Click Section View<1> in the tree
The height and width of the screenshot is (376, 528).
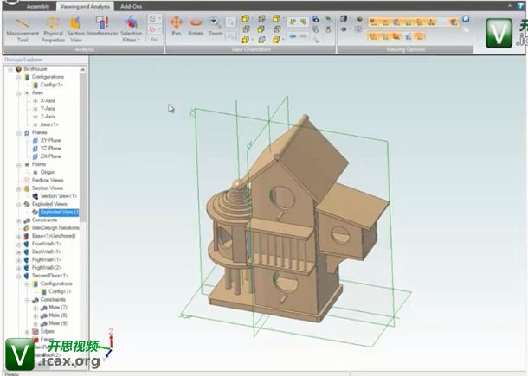click(x=59, y=195)
